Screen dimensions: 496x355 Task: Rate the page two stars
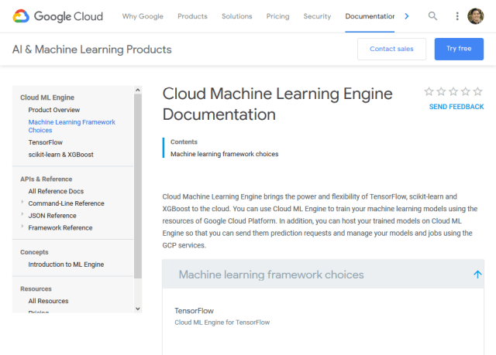click(441, 91)
